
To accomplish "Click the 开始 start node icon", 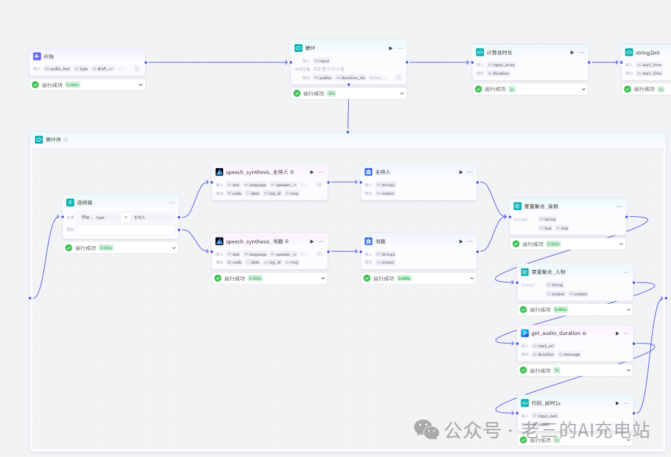I will click(37, 56).
